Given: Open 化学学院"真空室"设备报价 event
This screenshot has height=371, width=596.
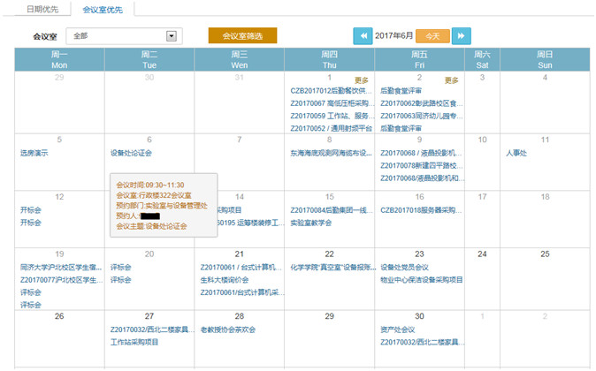Looking at the screenshot, I should tap(327, 267).
